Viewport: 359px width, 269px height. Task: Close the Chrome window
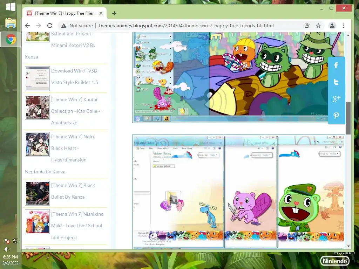coord(344,8)
